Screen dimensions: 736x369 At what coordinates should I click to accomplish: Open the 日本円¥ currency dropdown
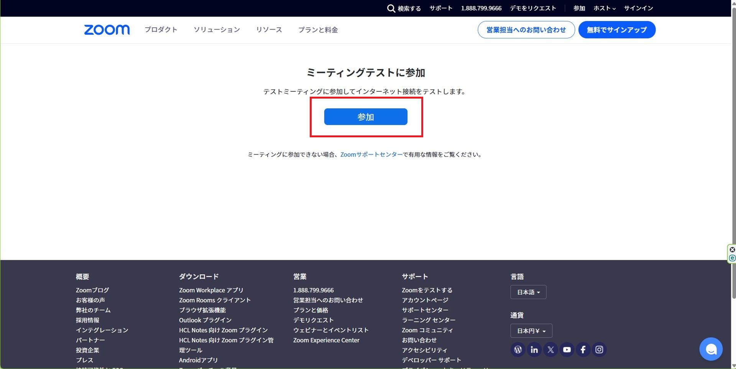point(531,331)
